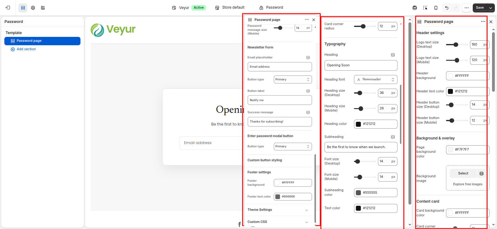This screenshot has width=497, height=229.
Task: Click the Opening Soon heading text field
Action: pos(361,65)
